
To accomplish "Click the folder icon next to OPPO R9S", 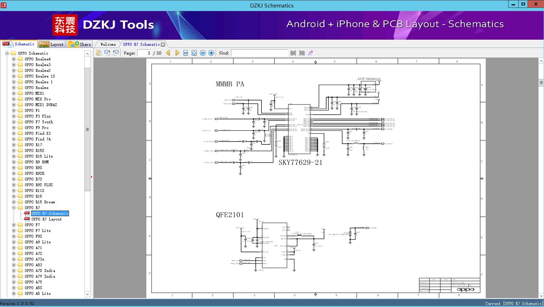I will click(20, 168).
